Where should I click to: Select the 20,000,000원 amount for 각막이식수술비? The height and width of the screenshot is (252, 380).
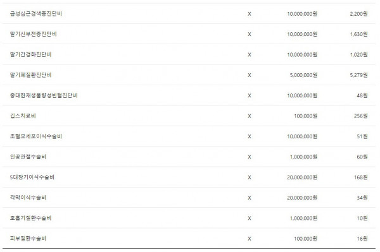pos(302,198)
